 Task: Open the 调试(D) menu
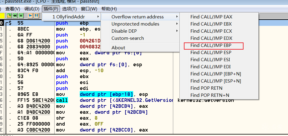click(32, 9)
